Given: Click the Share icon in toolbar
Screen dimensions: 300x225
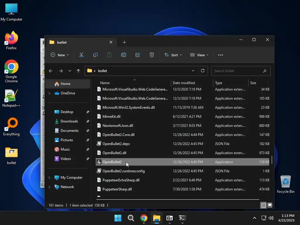Looking at the screenshot, I should pos(138,55).
